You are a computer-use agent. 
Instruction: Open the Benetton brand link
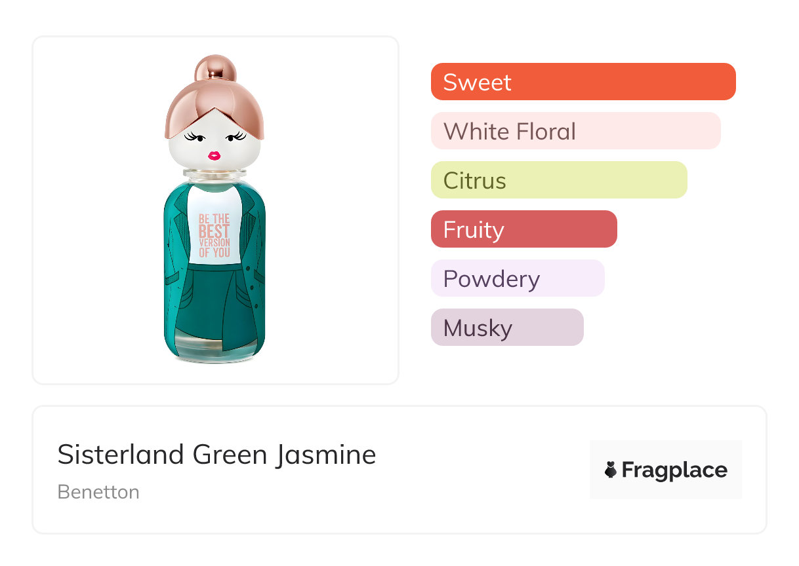98,492
